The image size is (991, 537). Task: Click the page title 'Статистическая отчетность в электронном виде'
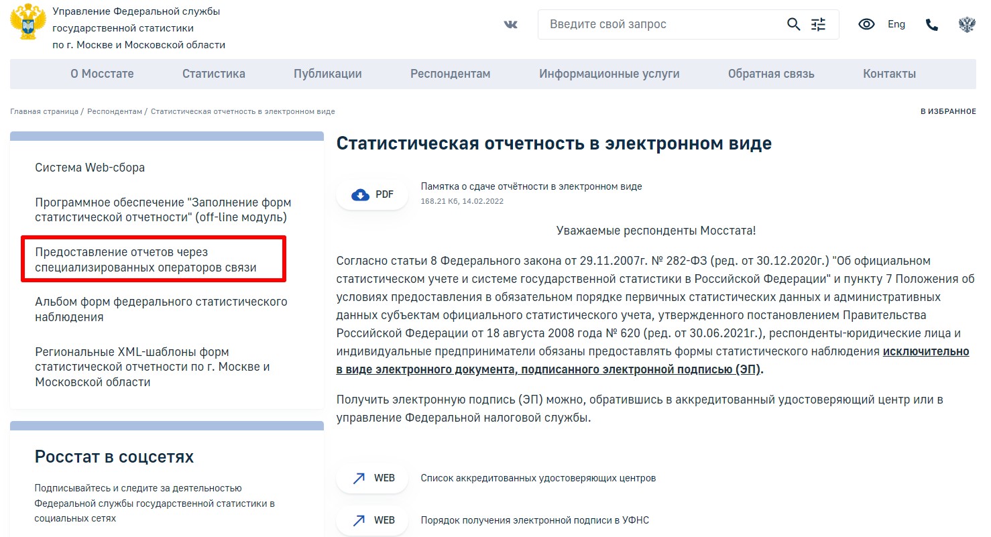(x=554, y=143)
